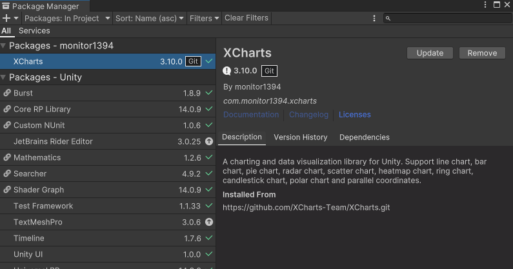Viewport: 513px width, 269px height.
Task: Open the Filters dropdown
Action: 204,18
